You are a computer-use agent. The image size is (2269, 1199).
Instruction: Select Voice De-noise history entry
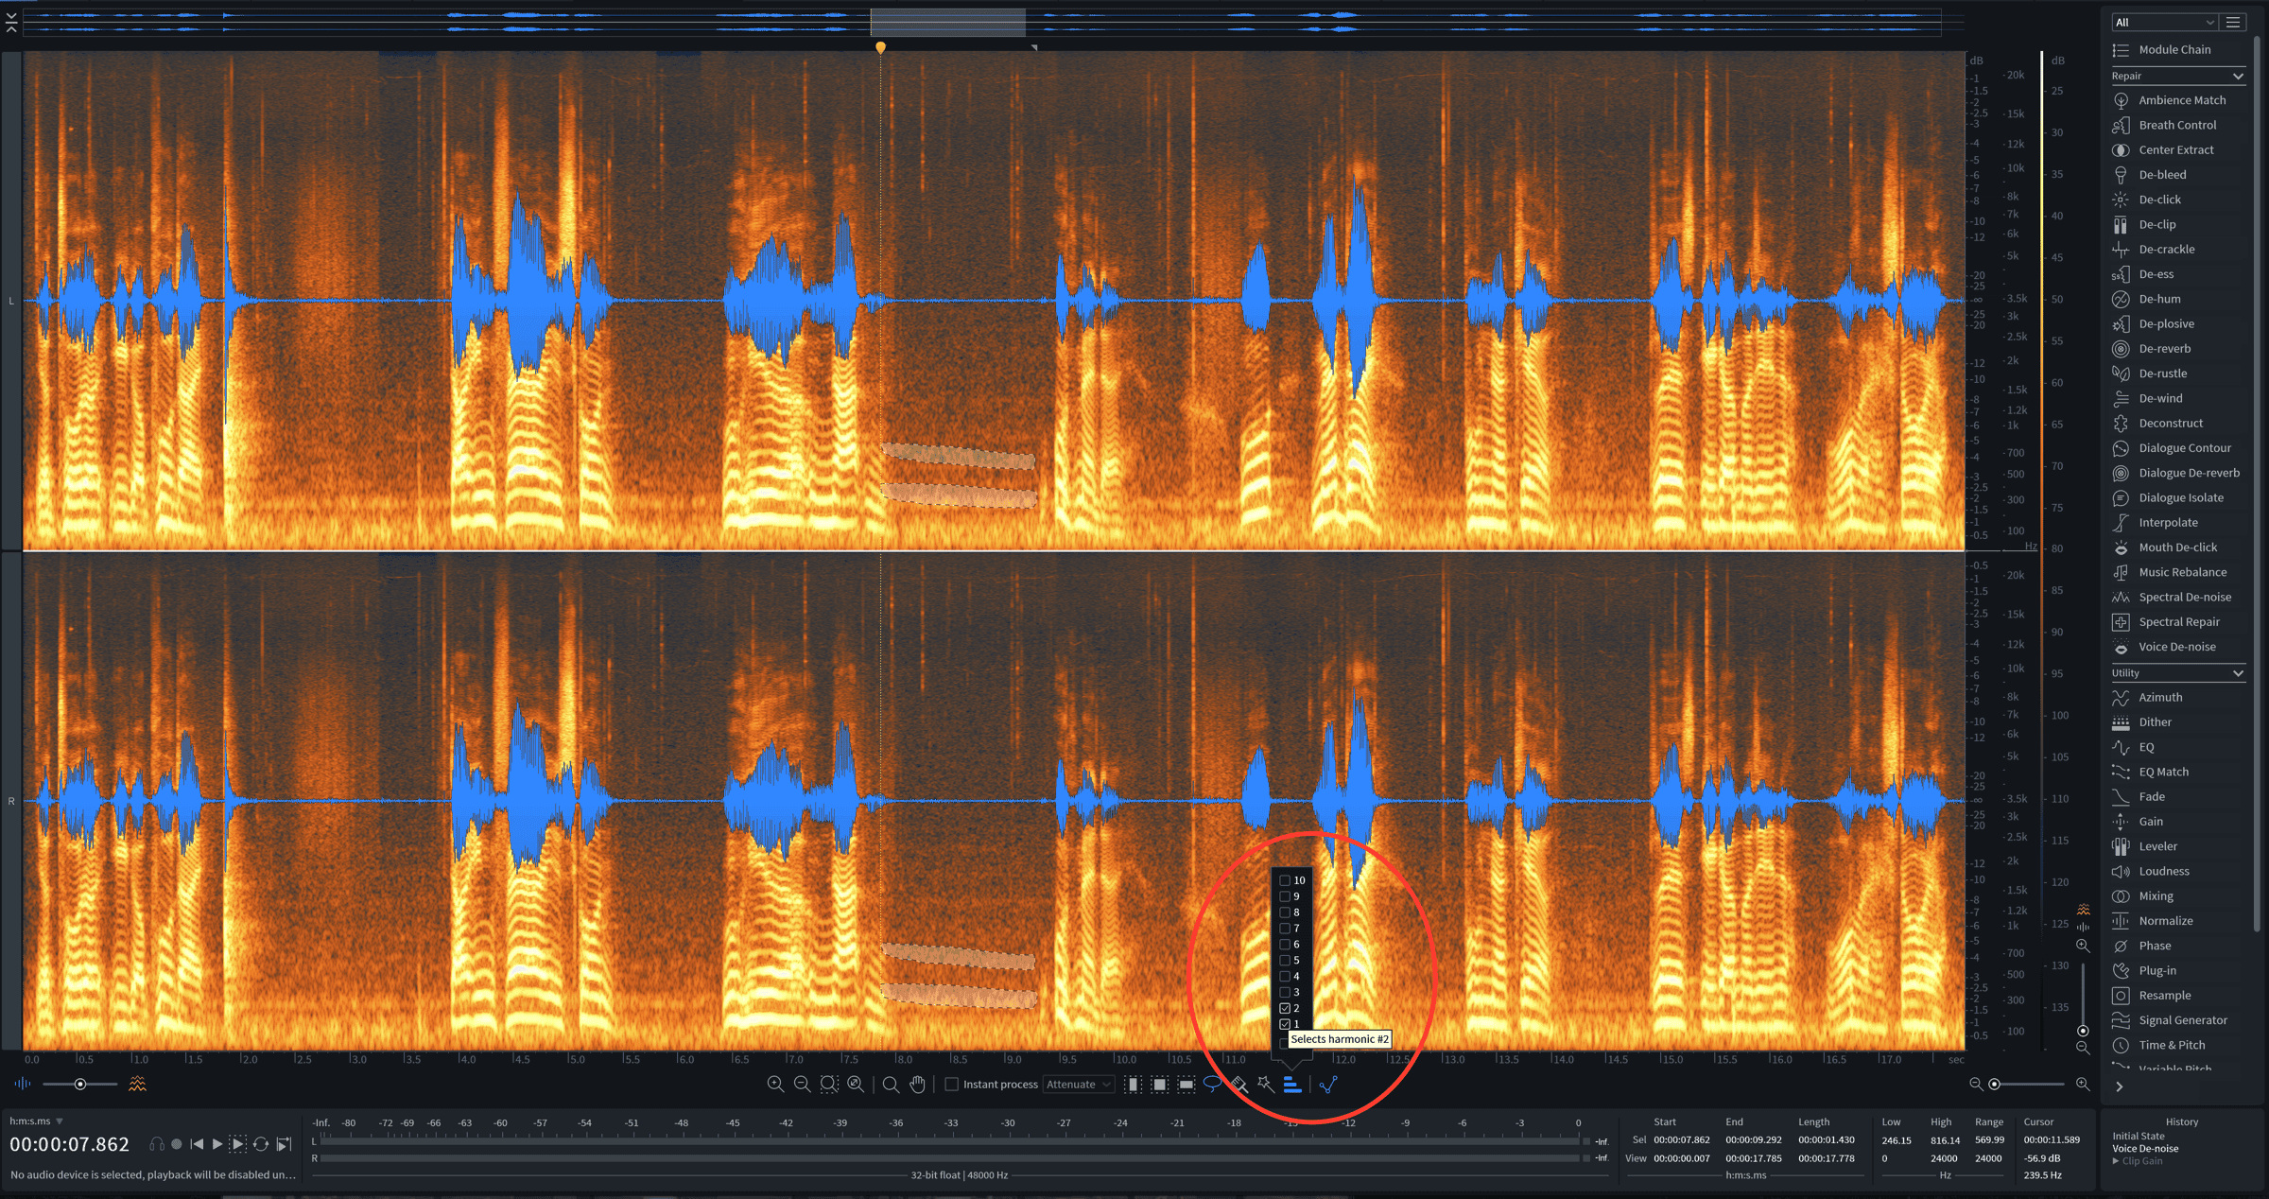point(2145,1149)
